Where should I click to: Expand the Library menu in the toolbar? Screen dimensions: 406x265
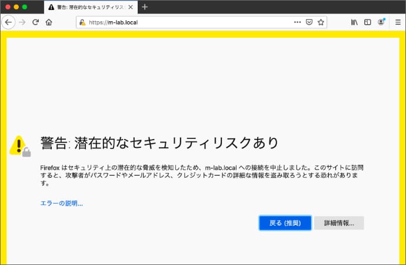(x=354, y=22)
